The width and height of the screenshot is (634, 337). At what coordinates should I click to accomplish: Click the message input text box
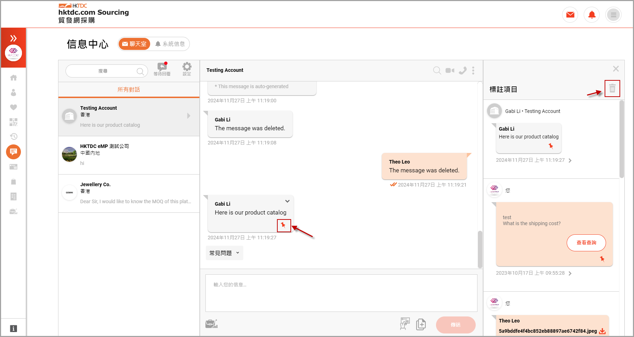341,293
